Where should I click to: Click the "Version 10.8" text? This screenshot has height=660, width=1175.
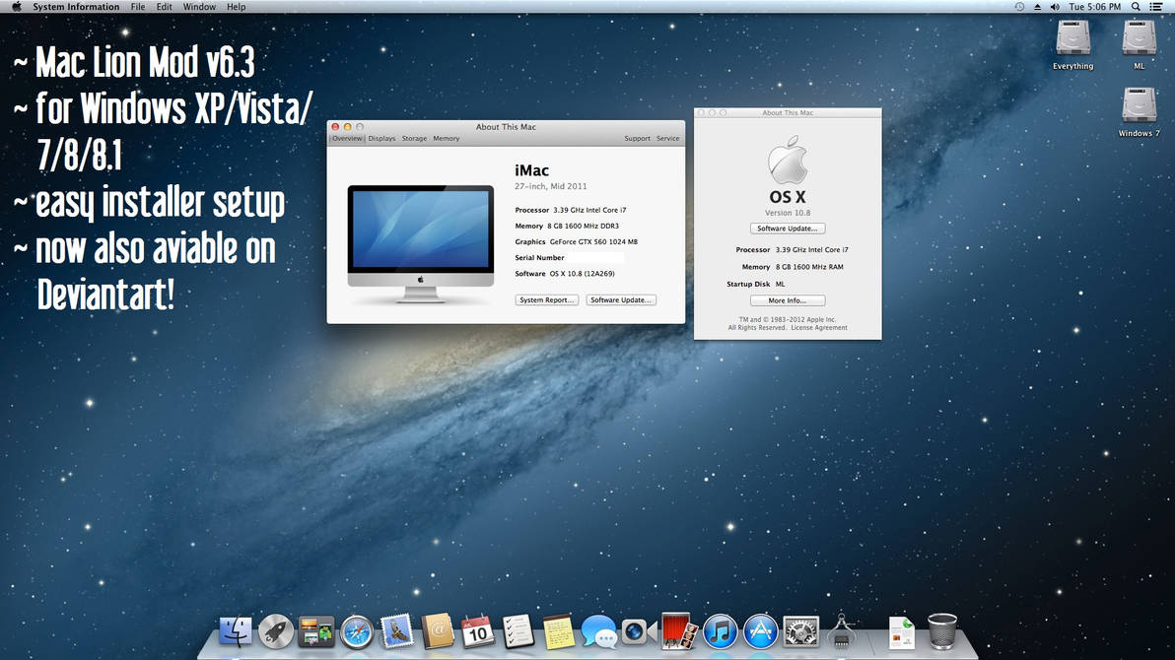click(x=788, y=213)
